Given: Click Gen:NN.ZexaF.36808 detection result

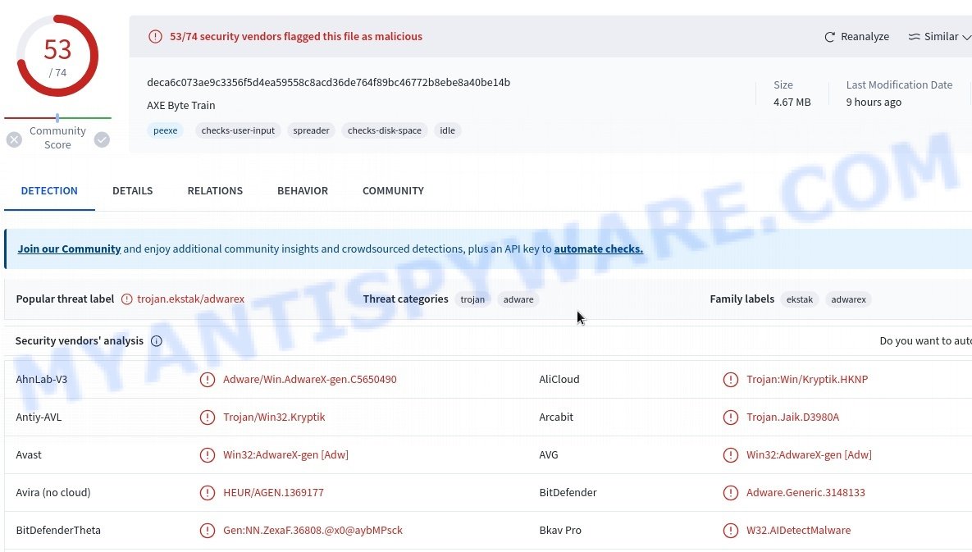Looking at the screenshot, I should 313,531.
